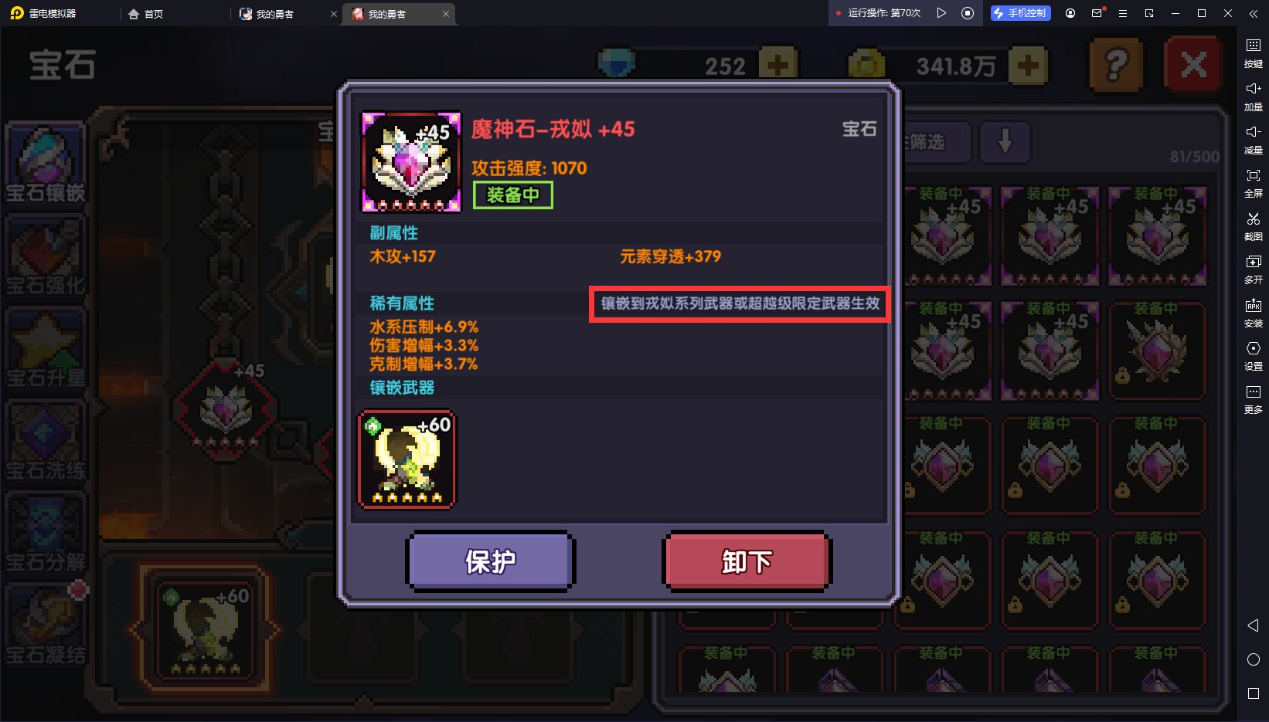1269x722 pixels.
Task: Open the 按键 keymapping tool in sidebar
Action: pos(1253,53)
